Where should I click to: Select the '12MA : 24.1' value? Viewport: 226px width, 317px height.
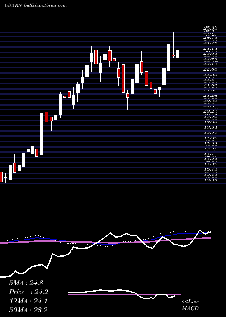click(x=28, y=301)
